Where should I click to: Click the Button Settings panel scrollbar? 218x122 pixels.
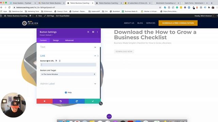coord(100,73)
